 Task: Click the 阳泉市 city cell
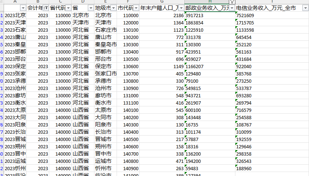[x=105, y=125]
